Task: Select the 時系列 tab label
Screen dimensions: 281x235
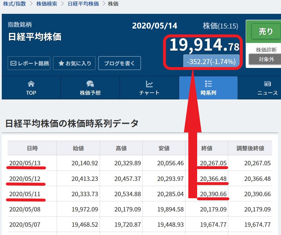Action: pyautogui.click(x=208, y=93)
